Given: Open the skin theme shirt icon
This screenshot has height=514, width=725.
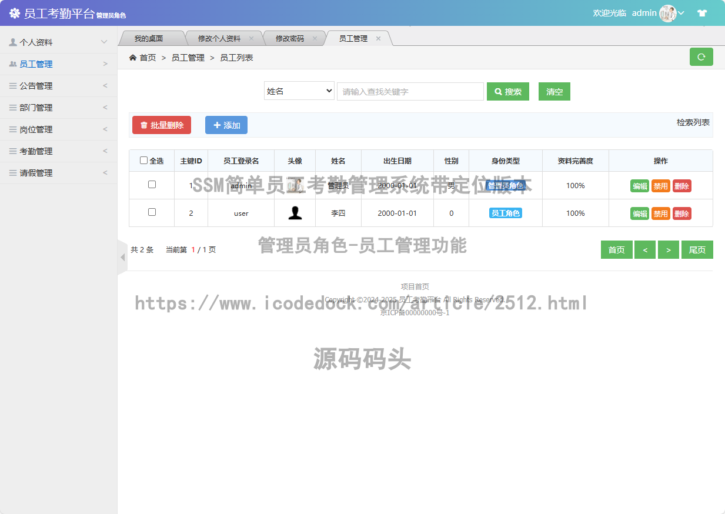Looking at the screenshot, I should pyautogui.click(x=702, y=13).
